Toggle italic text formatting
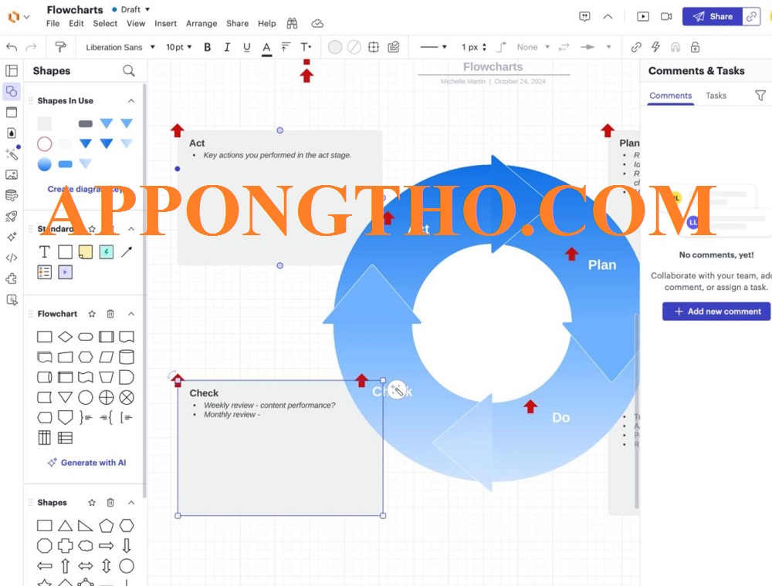Image resolution: width=772 pixels, height=586 pixels. [x=227, y=47]
